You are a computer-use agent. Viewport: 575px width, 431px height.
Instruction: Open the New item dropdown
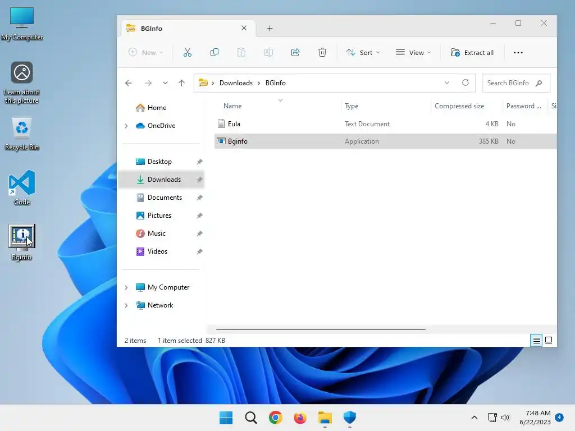pyautogui.click(x=146, y=52)
